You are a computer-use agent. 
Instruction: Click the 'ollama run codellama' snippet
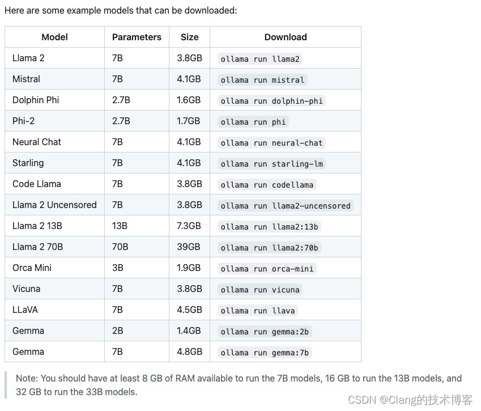[267, 185]
